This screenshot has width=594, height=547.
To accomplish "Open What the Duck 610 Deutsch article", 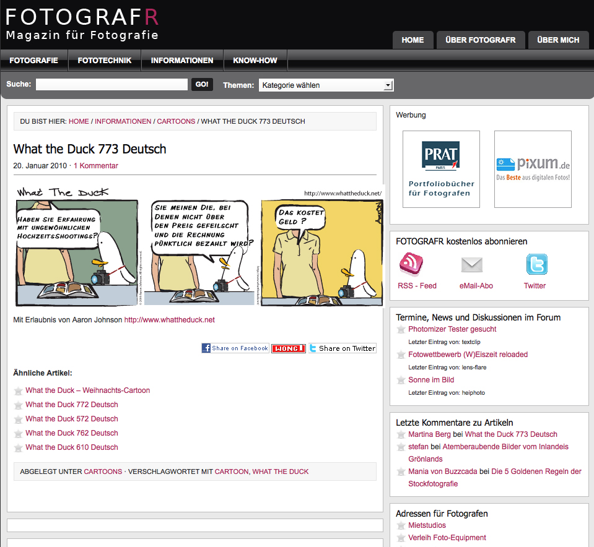I will click(x=72, y=447).
